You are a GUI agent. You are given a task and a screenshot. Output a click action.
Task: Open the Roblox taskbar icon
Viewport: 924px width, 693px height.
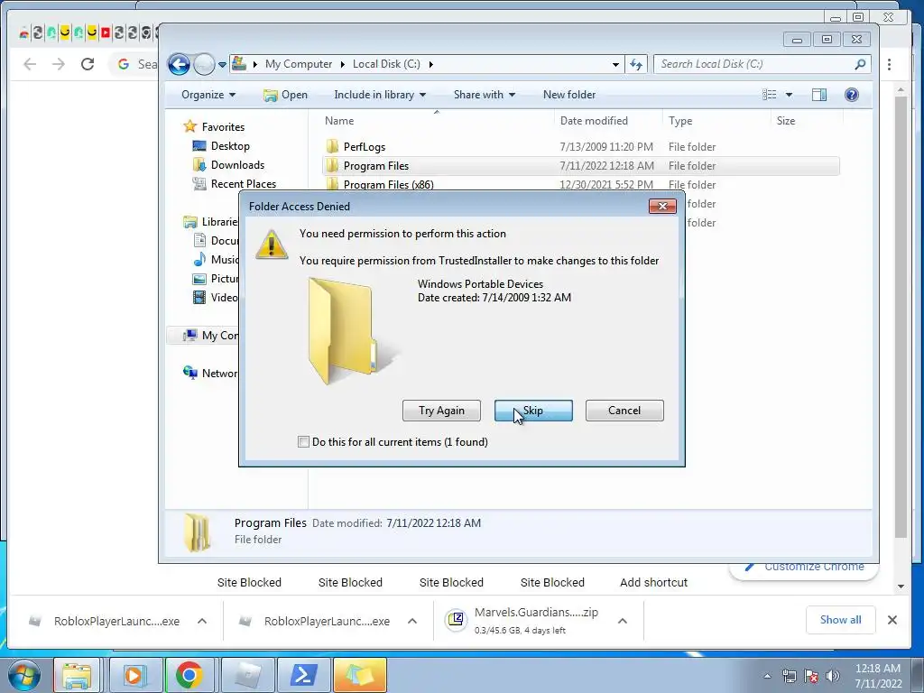tap(247, 675)
